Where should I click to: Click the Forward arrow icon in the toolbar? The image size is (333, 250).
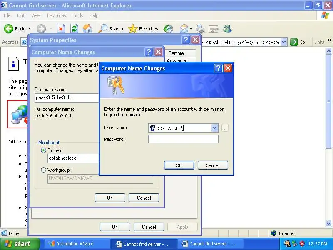click(41, 29)
